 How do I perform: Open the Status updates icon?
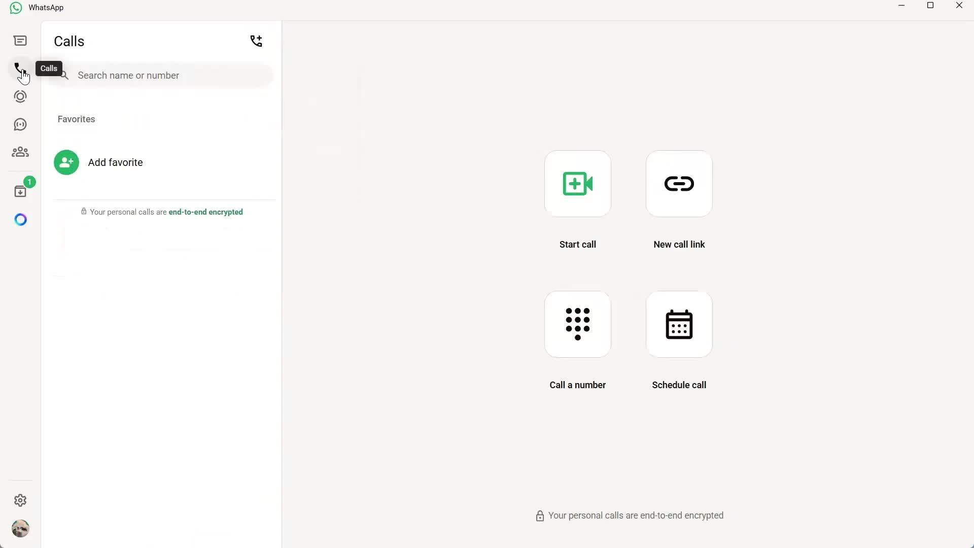click(x=20, y=96)
